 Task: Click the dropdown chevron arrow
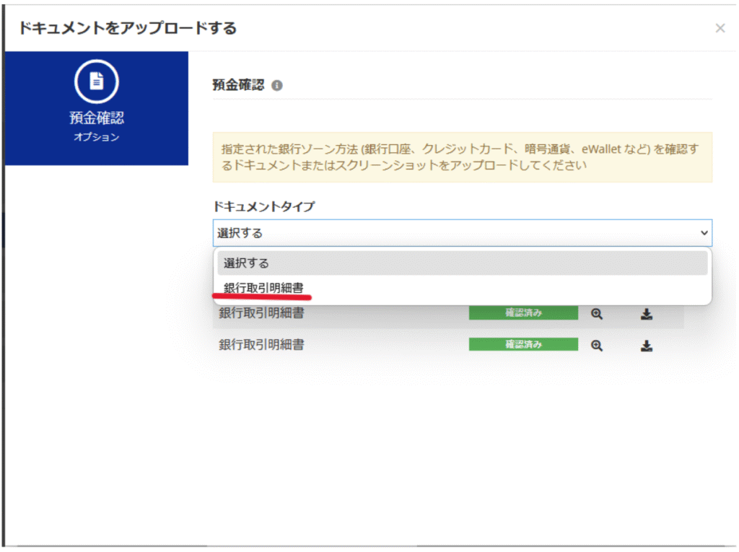tap(704, 233)
